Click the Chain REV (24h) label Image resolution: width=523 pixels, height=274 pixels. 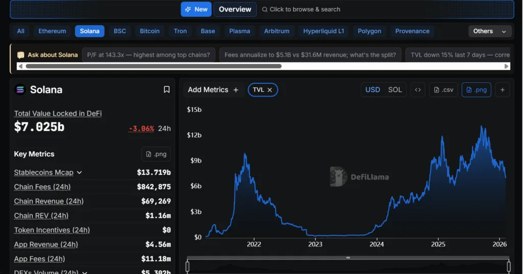(x=41, y=216)
